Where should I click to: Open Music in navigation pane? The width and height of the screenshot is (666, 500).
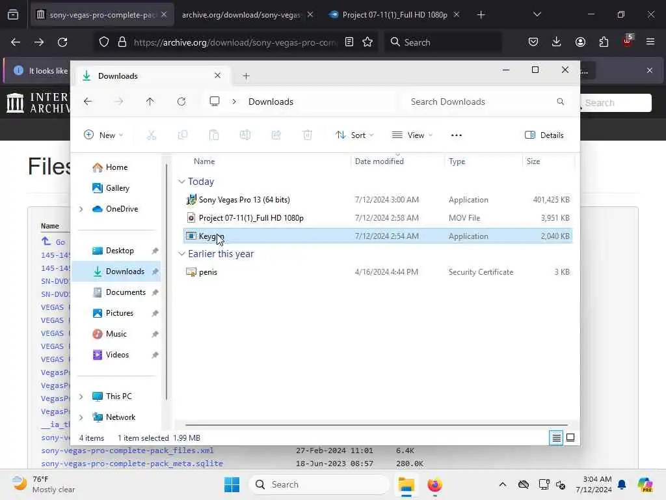coord(116,334)
